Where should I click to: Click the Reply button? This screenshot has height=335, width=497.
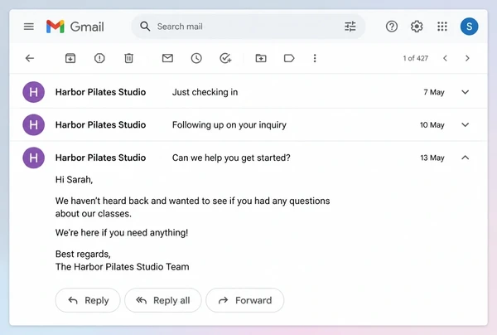(88, 300)
